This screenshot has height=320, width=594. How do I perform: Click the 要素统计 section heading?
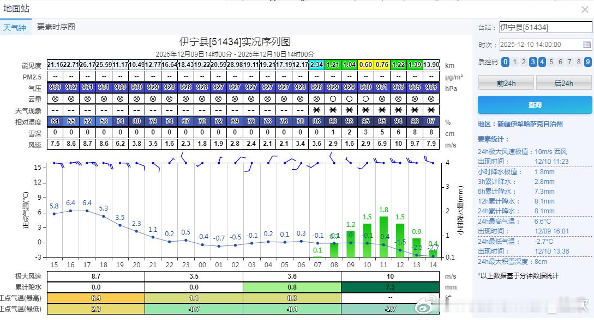pyautogui.click(x=493, y=139)
